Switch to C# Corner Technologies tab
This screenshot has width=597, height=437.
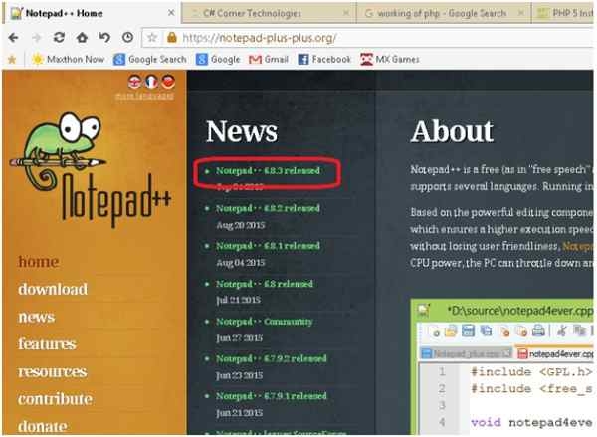click(270, 13)
